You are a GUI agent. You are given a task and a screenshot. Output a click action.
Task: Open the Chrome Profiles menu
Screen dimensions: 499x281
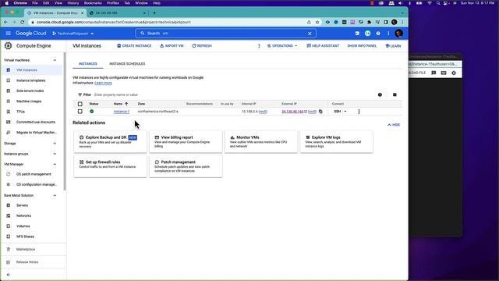coord(112,3)
